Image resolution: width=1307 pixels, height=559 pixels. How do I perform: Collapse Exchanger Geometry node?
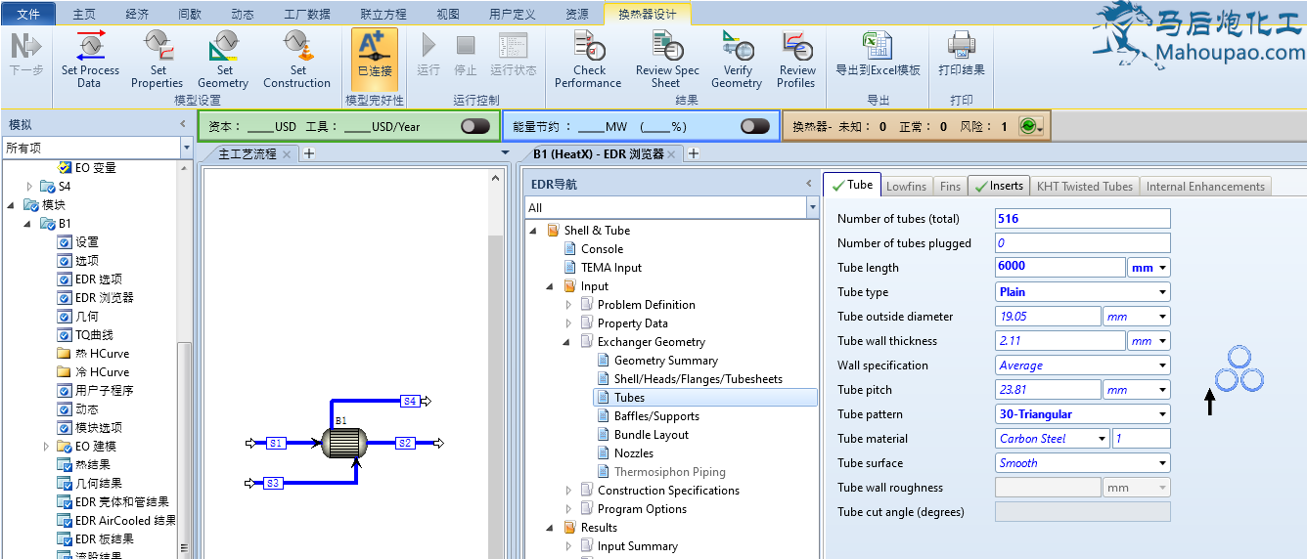(568, 342)
